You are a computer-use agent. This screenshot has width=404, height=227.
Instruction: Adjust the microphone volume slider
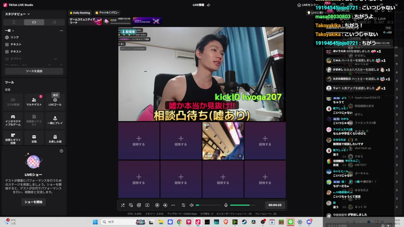(243, 205)
